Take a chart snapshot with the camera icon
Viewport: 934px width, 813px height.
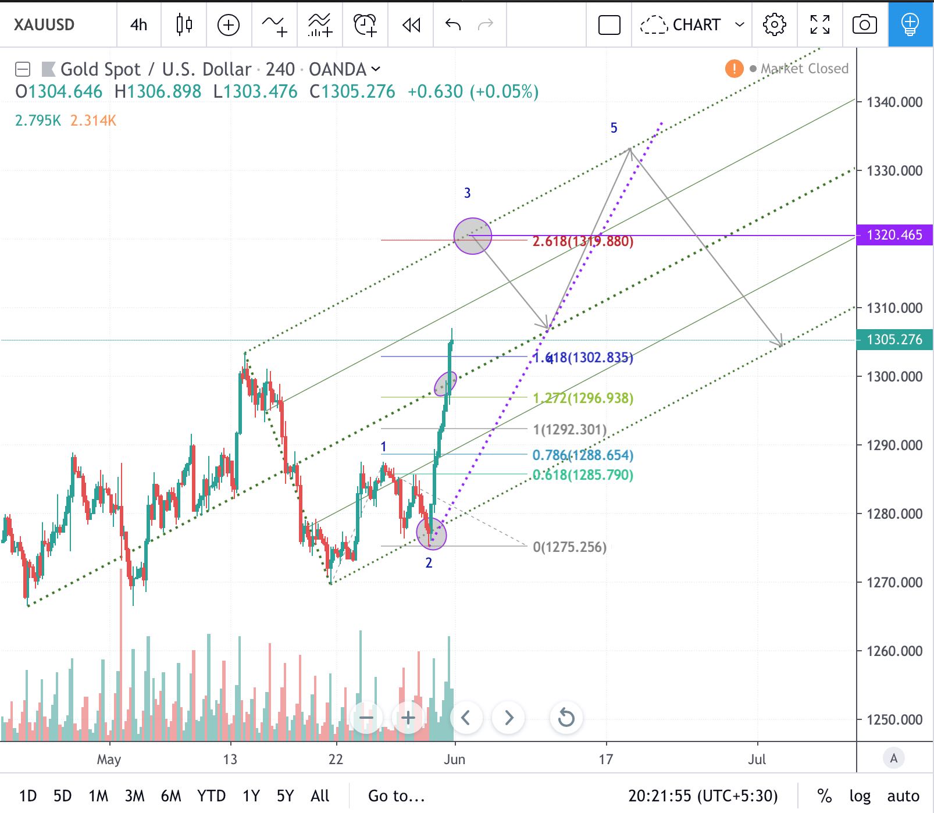(865, 24)
